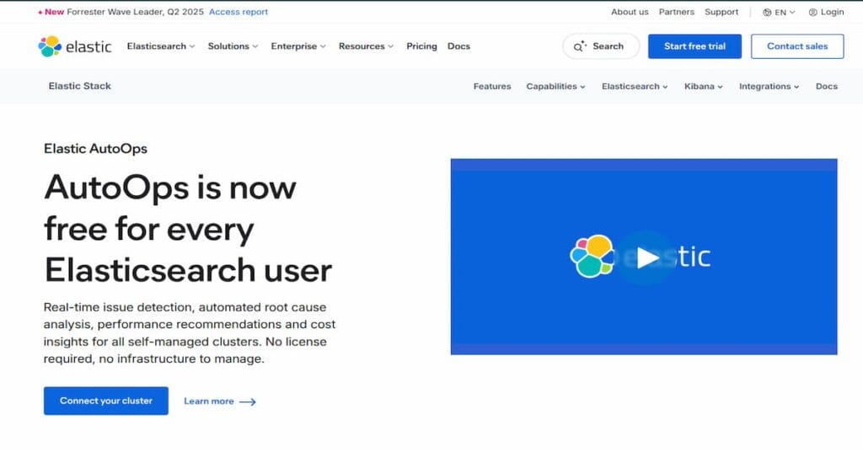Expand Elasticsearch in the Elastic Stack bar

635,86
